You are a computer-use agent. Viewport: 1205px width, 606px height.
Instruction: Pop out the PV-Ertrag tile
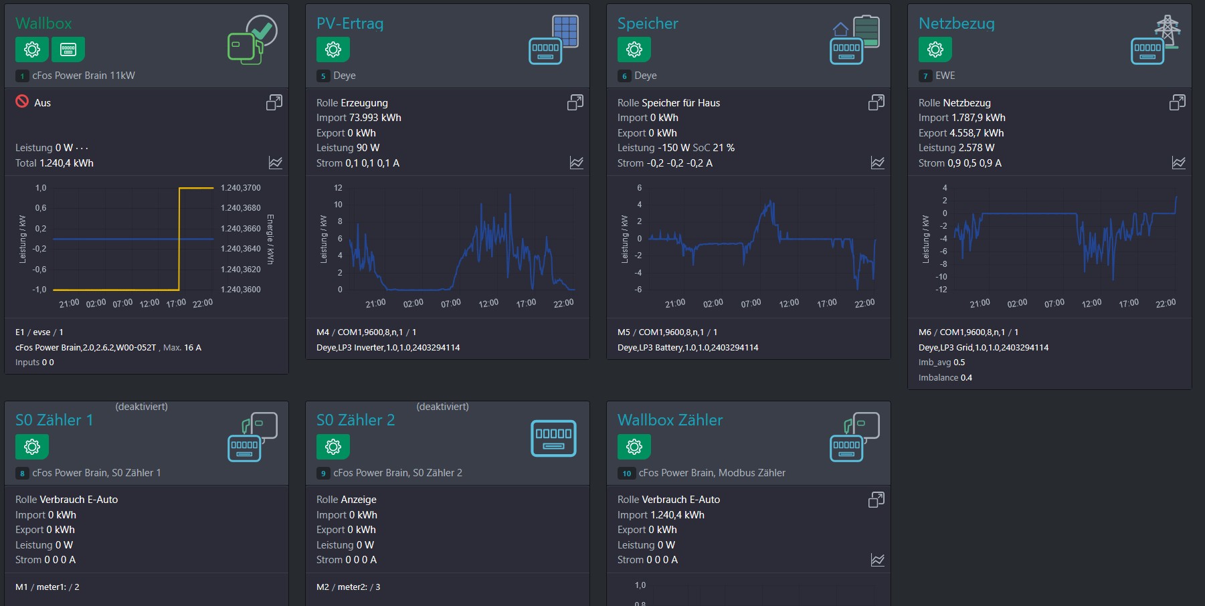point(575,102)
